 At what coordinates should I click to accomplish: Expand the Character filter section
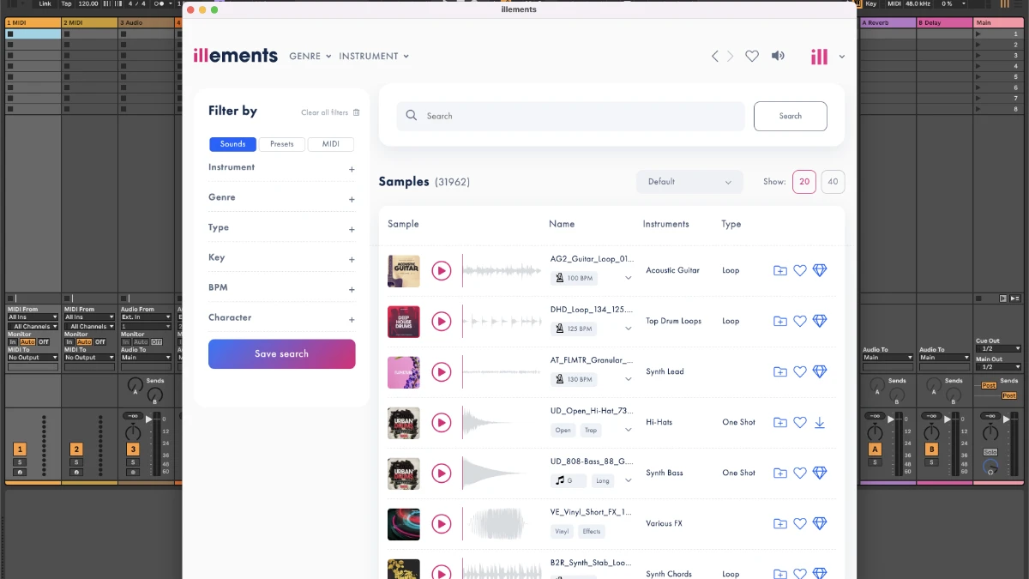(x=352, y=320)
